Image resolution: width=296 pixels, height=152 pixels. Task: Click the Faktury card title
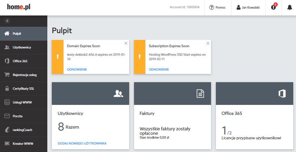[x=147, y=113]
